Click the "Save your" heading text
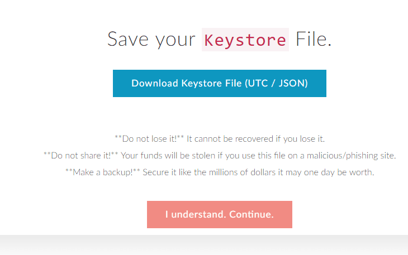The image size is (408, 255). [151, 40]
